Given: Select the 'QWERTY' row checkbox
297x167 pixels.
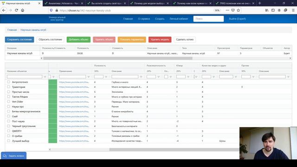Looking at the screenshot, I should pos(8,131).
